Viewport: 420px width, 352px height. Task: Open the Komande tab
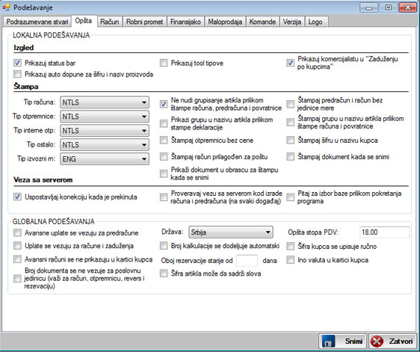pyautogui.click(x=262, y=22)
